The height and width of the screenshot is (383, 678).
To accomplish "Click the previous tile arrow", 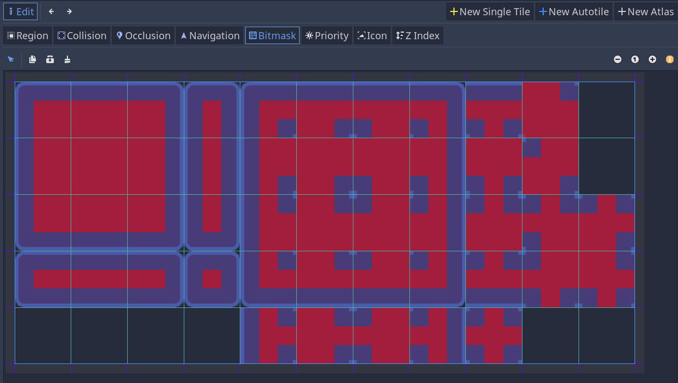I will click(x=51, y=11).
